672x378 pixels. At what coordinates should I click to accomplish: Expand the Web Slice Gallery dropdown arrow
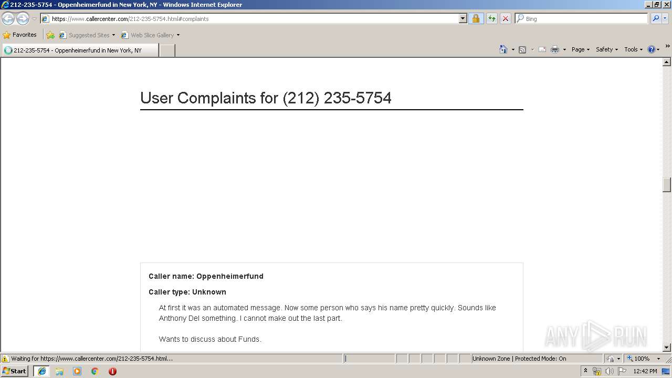click(x=178, y=35)
